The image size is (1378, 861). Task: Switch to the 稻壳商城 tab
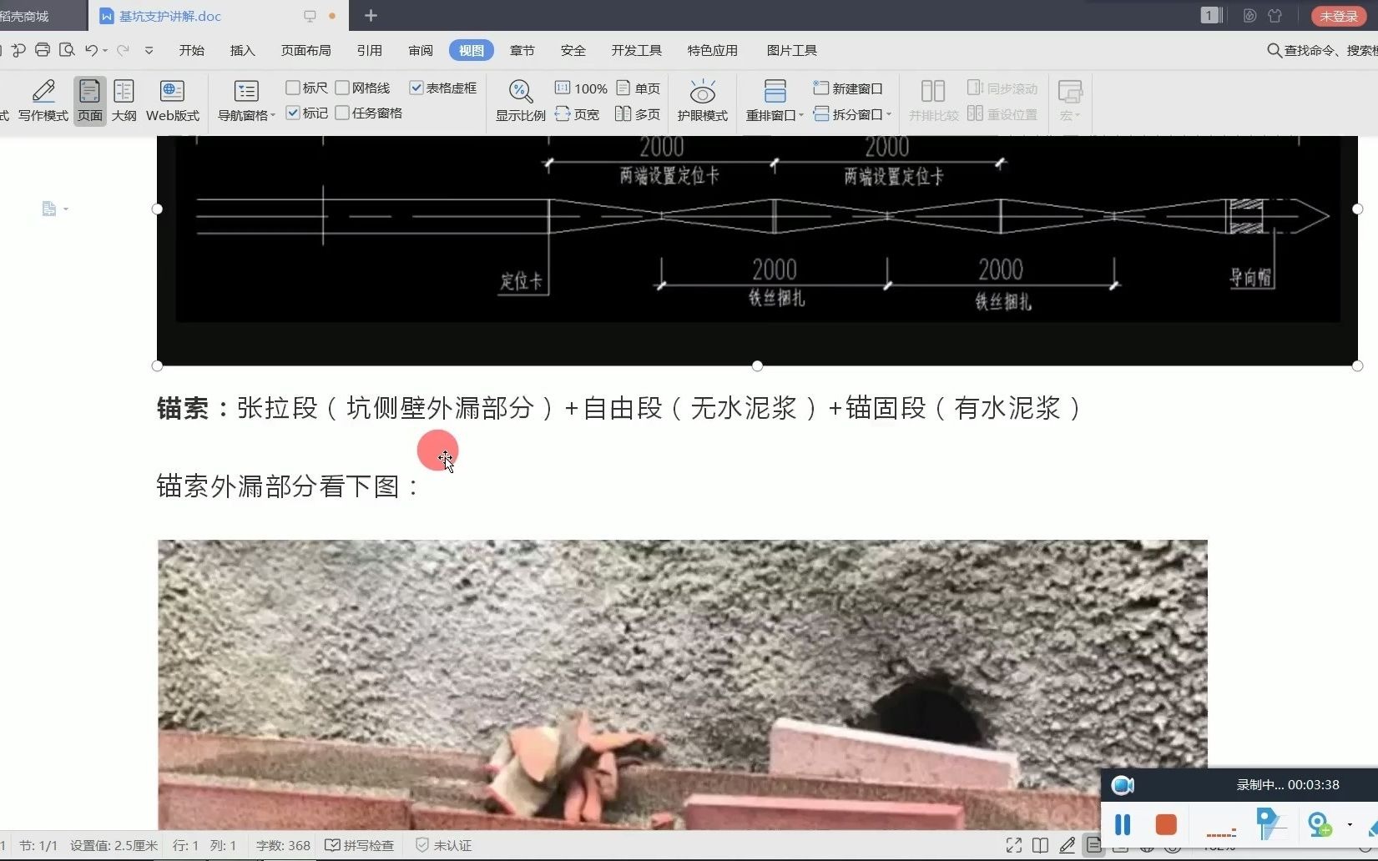[x=42, y=16]
